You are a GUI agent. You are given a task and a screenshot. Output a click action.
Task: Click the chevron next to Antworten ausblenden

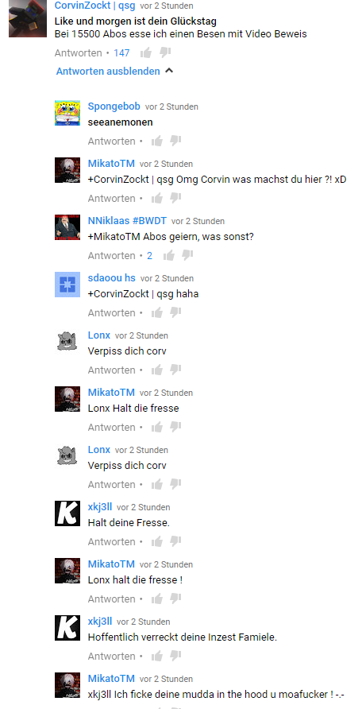pyautogui.click(x=169, y=71)
